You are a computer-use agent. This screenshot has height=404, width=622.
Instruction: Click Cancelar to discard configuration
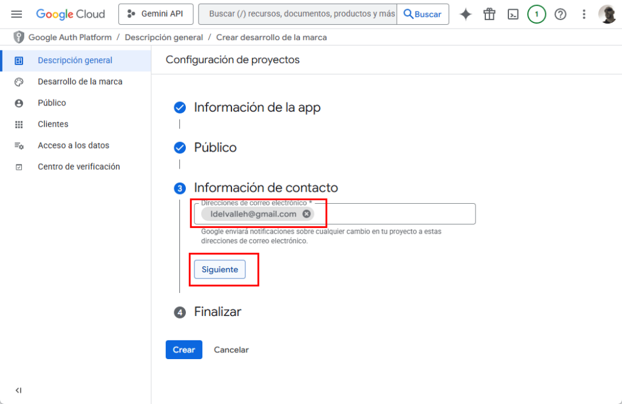click(x=231, y=350)
